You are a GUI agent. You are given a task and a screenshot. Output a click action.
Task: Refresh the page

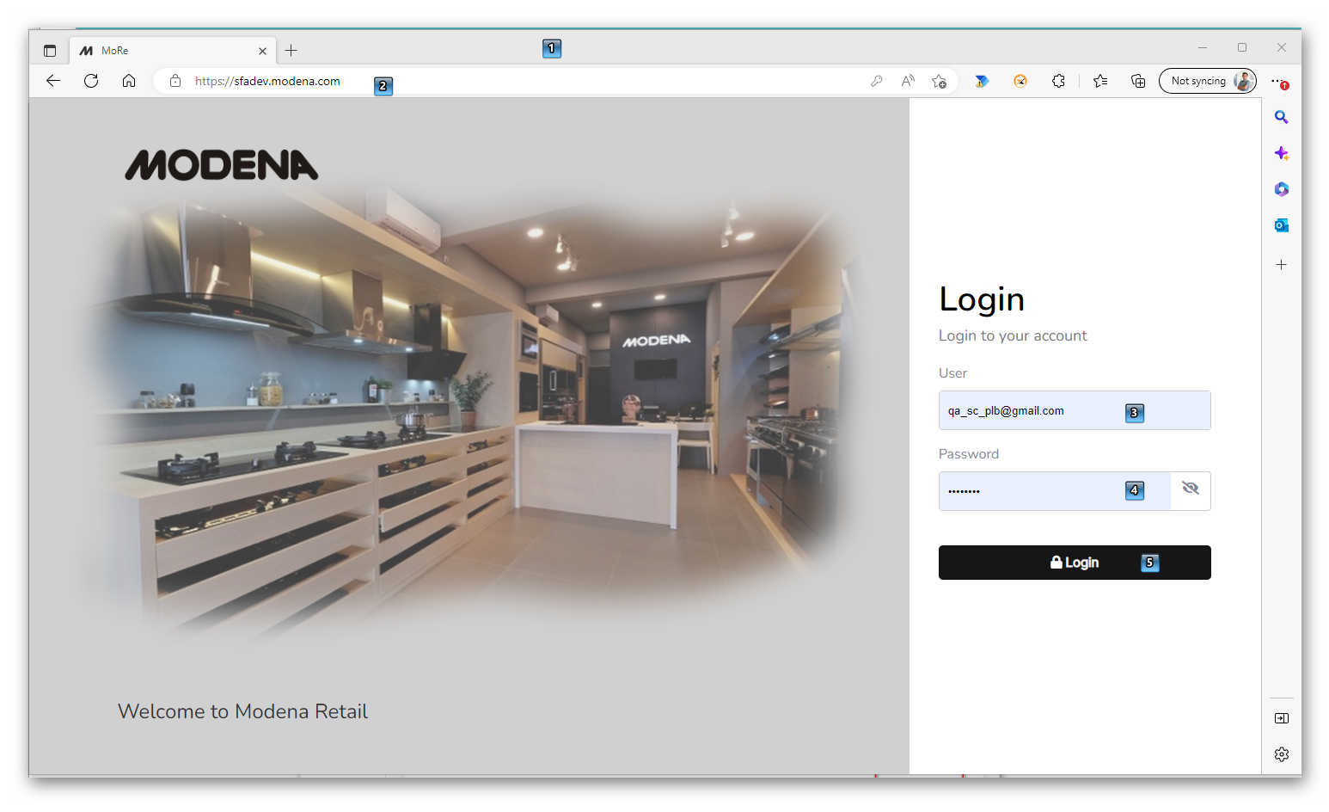pyautogui.click(x=91, y=81)
